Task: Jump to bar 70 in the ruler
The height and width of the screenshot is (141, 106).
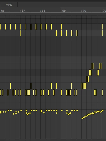Action: point(84,11)
